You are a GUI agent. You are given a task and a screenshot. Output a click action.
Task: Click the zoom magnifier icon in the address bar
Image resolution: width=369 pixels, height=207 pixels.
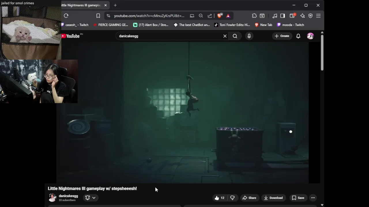[x=201, y=16]
